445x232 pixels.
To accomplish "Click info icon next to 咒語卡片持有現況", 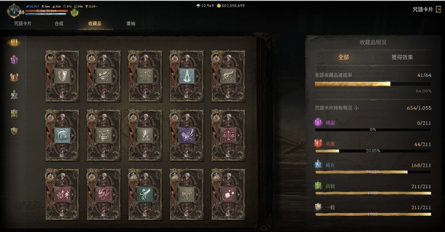I will pos(357,108).
